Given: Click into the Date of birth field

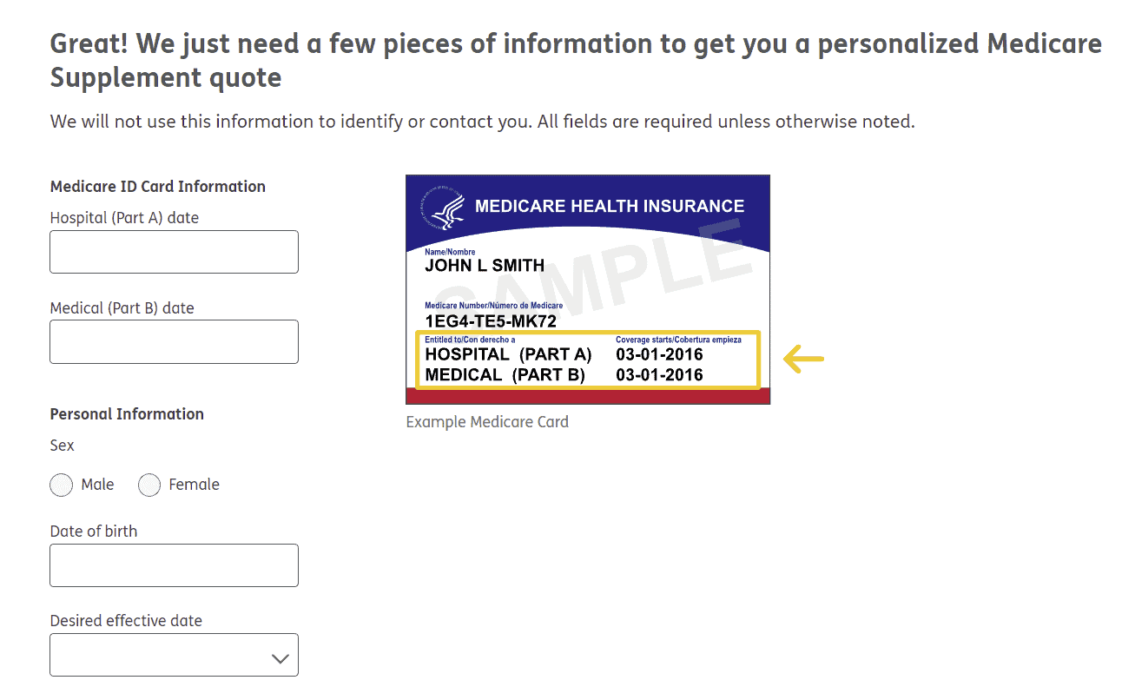Looking at the screenshot, I should pos(174,565).
